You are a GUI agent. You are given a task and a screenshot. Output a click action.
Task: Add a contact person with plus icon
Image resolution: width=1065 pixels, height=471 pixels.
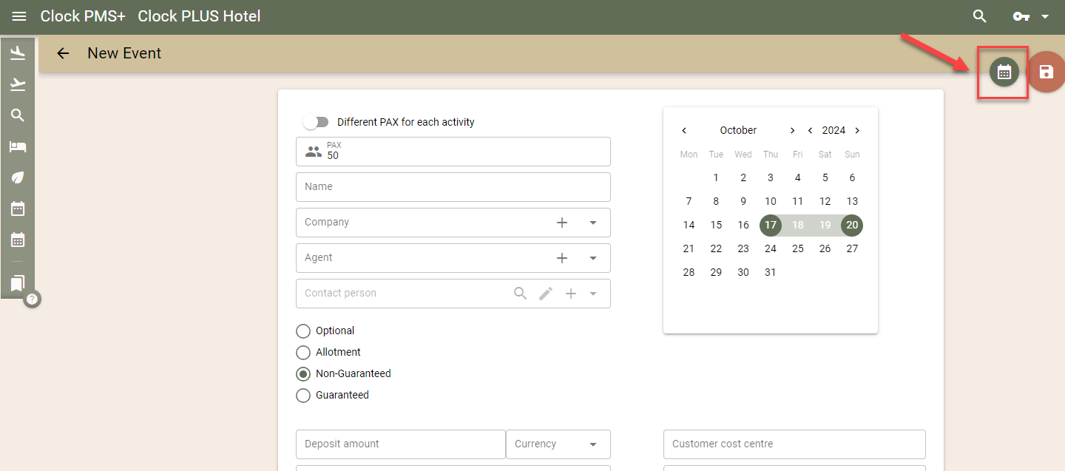click(x=571, y=294)
